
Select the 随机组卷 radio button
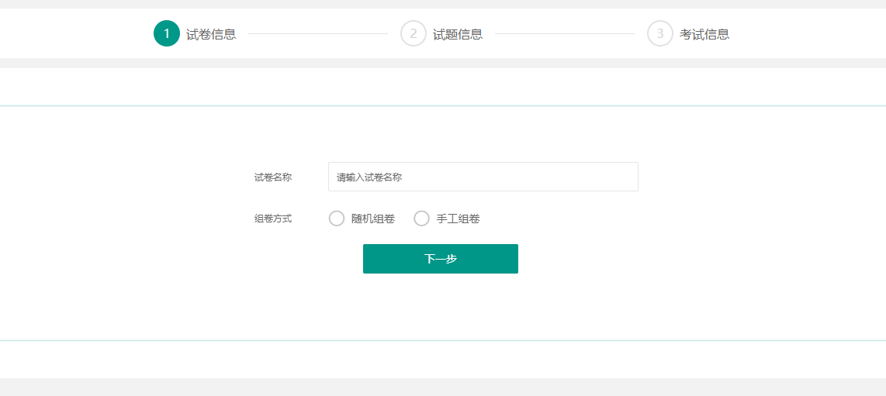pos(337,219)
